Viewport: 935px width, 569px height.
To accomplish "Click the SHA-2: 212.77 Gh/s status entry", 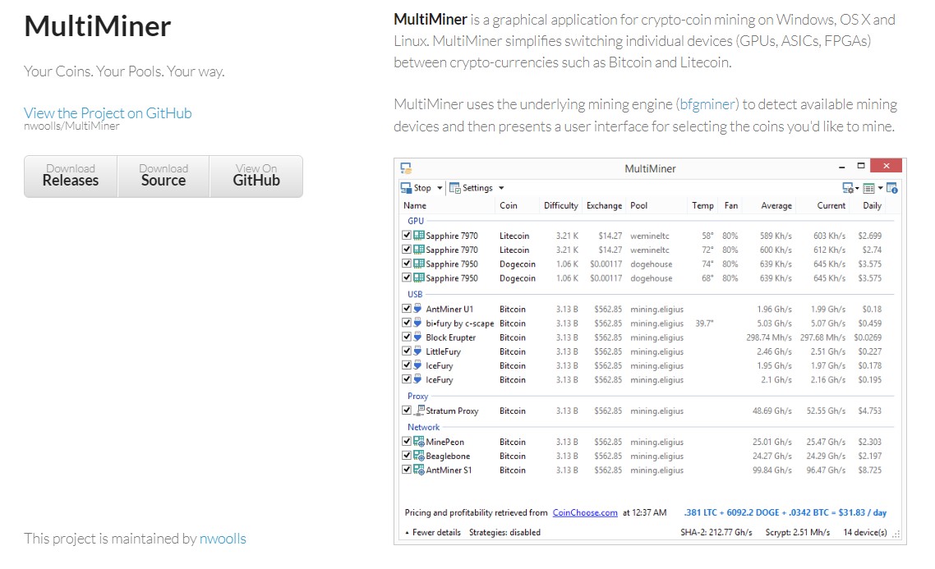I will coord(716,532).
